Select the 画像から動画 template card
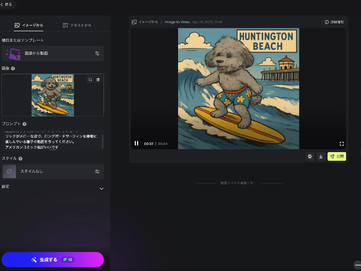The height and width of the screenshot is (271, 361). [53, 53]
